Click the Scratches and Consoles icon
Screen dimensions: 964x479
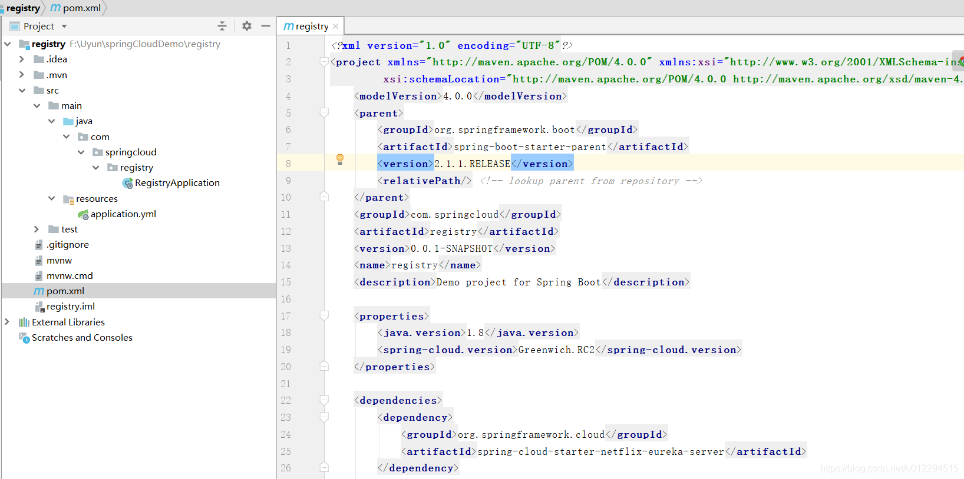[x=24, y=338]
